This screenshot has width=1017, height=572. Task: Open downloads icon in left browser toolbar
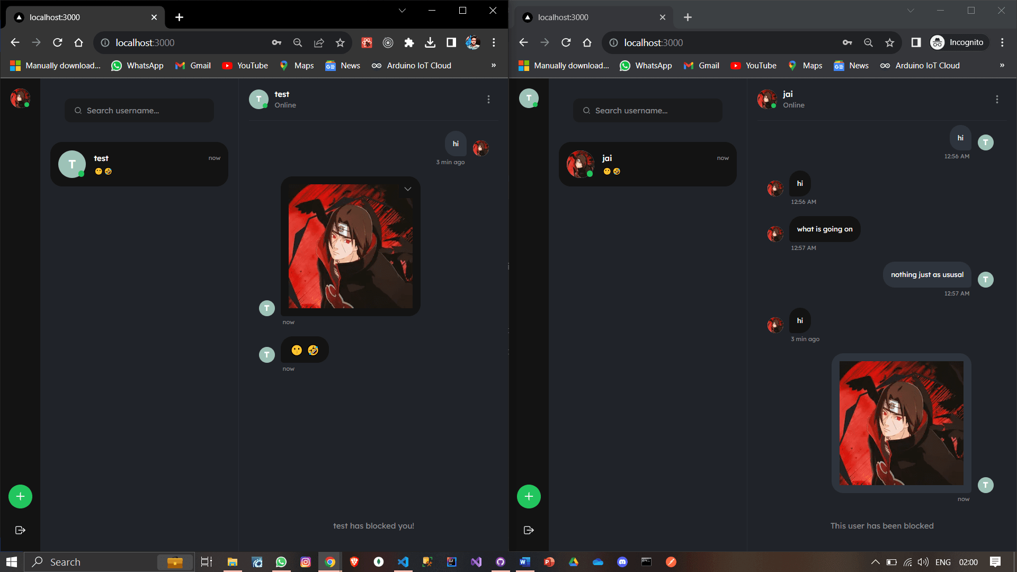pos(430,42)
